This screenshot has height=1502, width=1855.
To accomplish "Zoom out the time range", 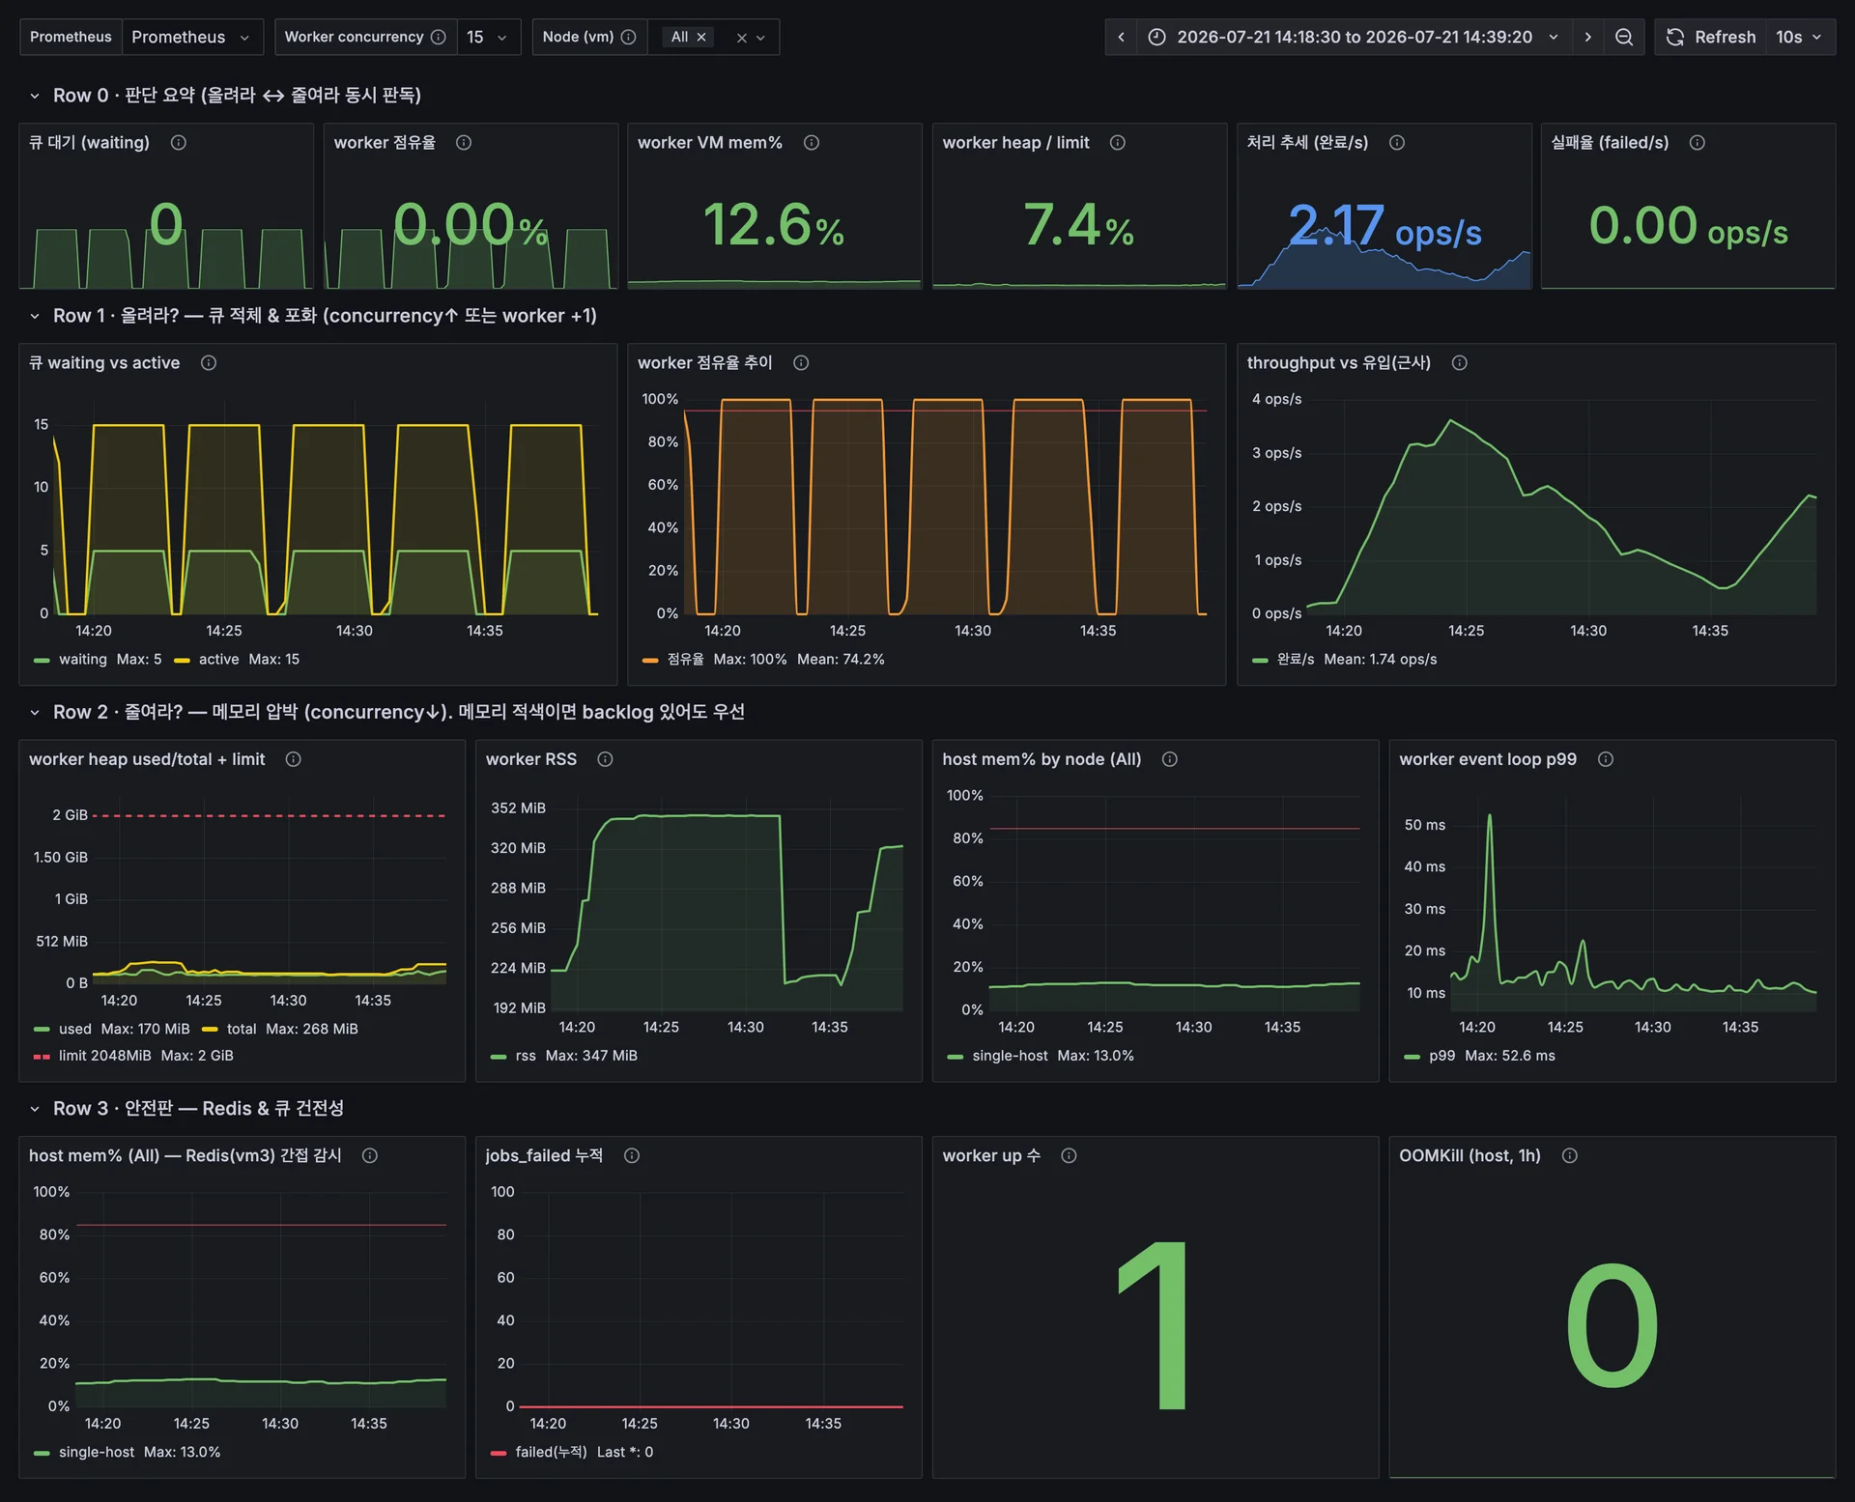I will coord(1624,37).
